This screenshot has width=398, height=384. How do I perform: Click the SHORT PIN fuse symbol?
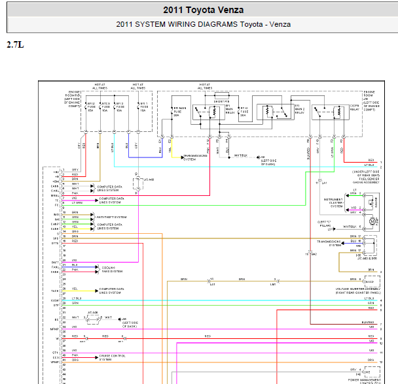tap(222, 96)
